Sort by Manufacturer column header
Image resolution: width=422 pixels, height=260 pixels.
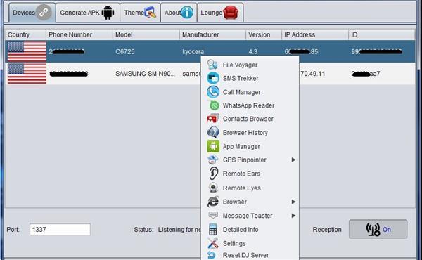pyautogui.click(x=212, y=34)
